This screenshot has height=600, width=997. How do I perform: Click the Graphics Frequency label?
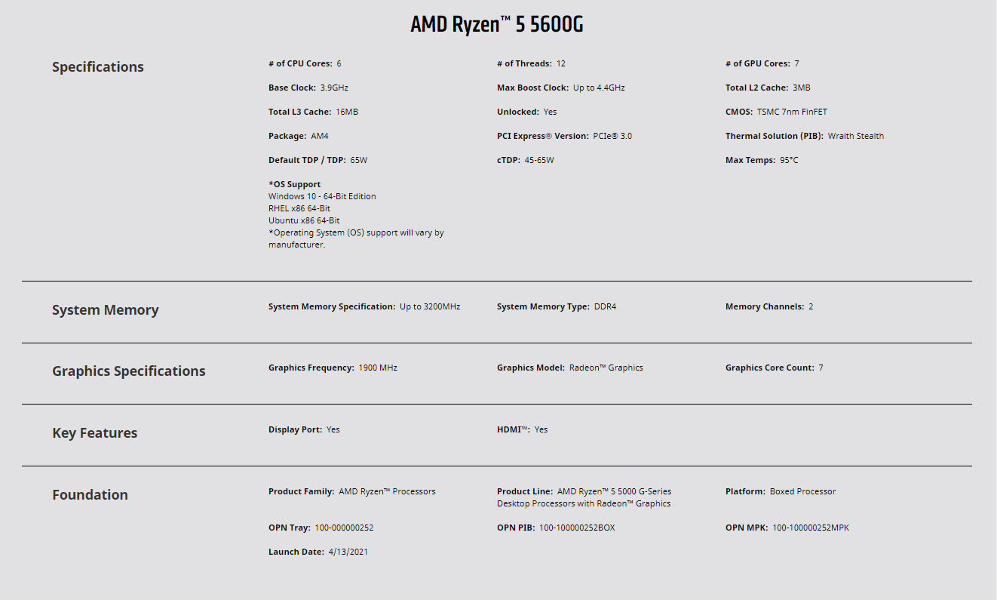(311, 368)
